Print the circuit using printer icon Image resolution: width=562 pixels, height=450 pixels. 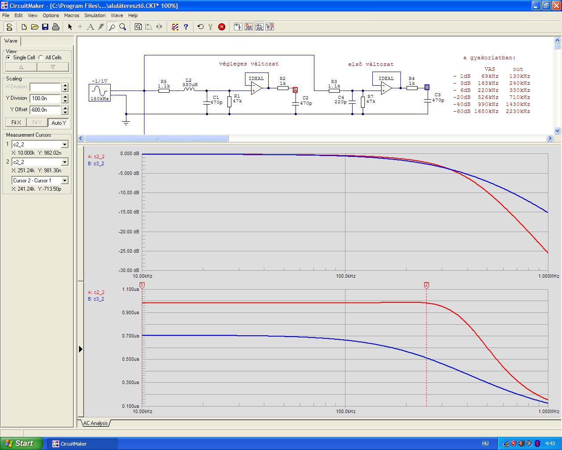(56, 27)
